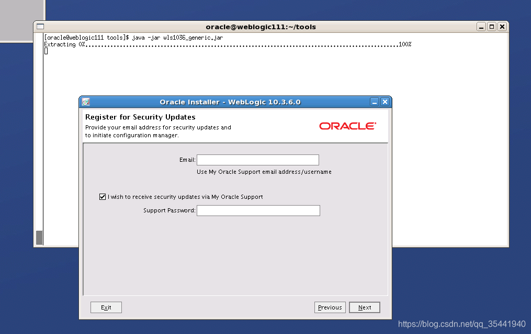Click the 'Email:' label

click(x=187, y=160)
